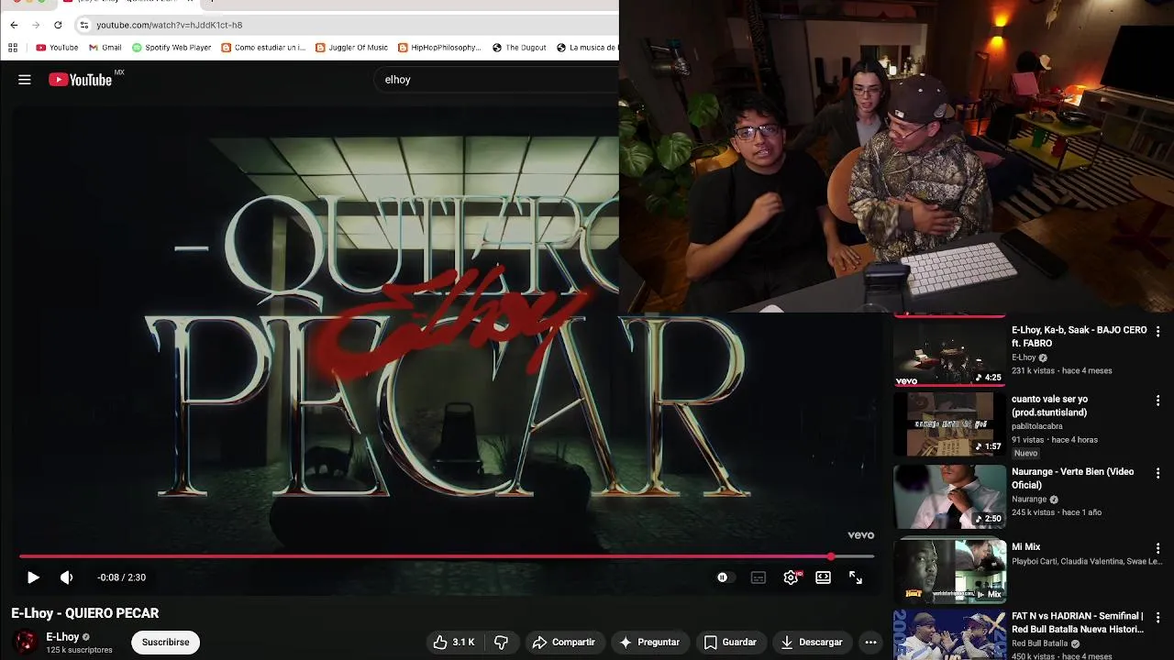This screenshot has height=660, width=1174.
Task: Open the Gmail bookmark
Action: (x=105, y=48)
